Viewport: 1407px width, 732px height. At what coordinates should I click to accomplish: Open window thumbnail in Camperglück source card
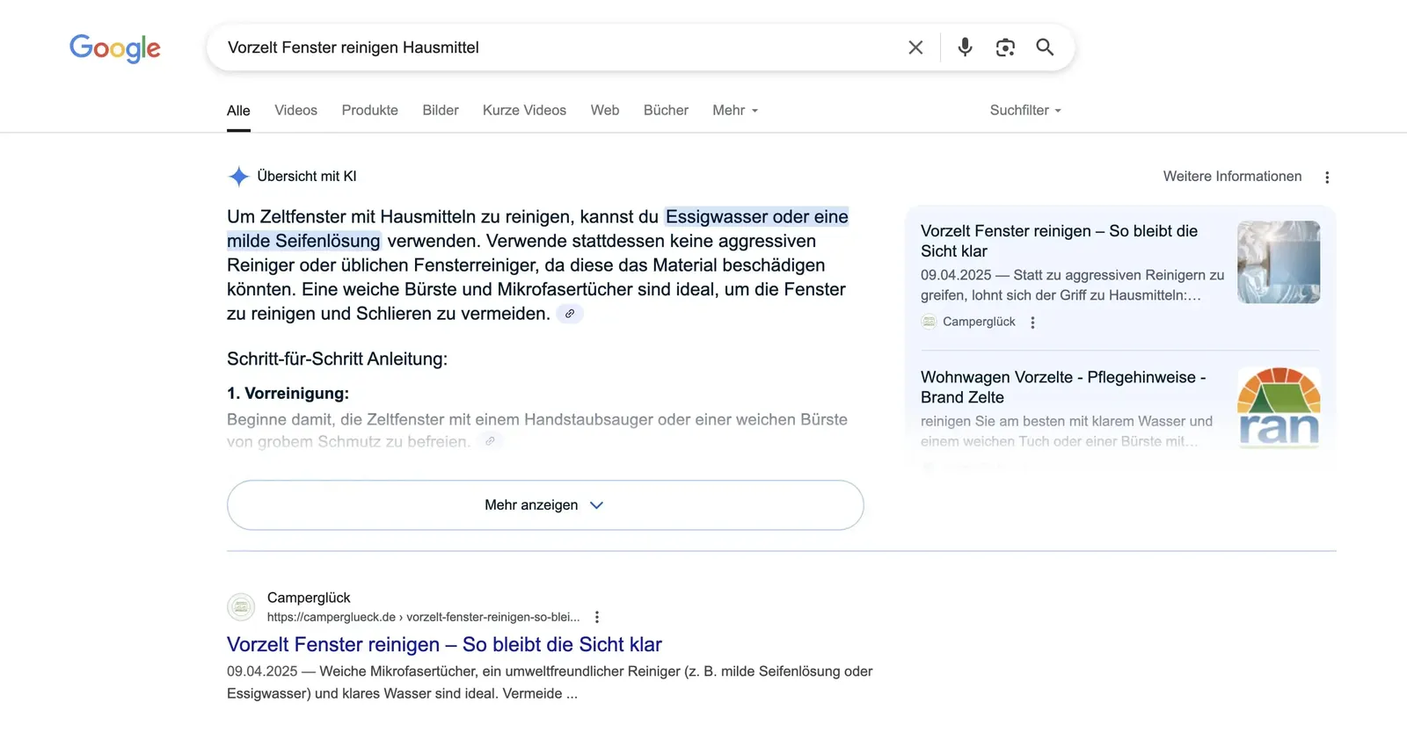(x=1279, y=262)
